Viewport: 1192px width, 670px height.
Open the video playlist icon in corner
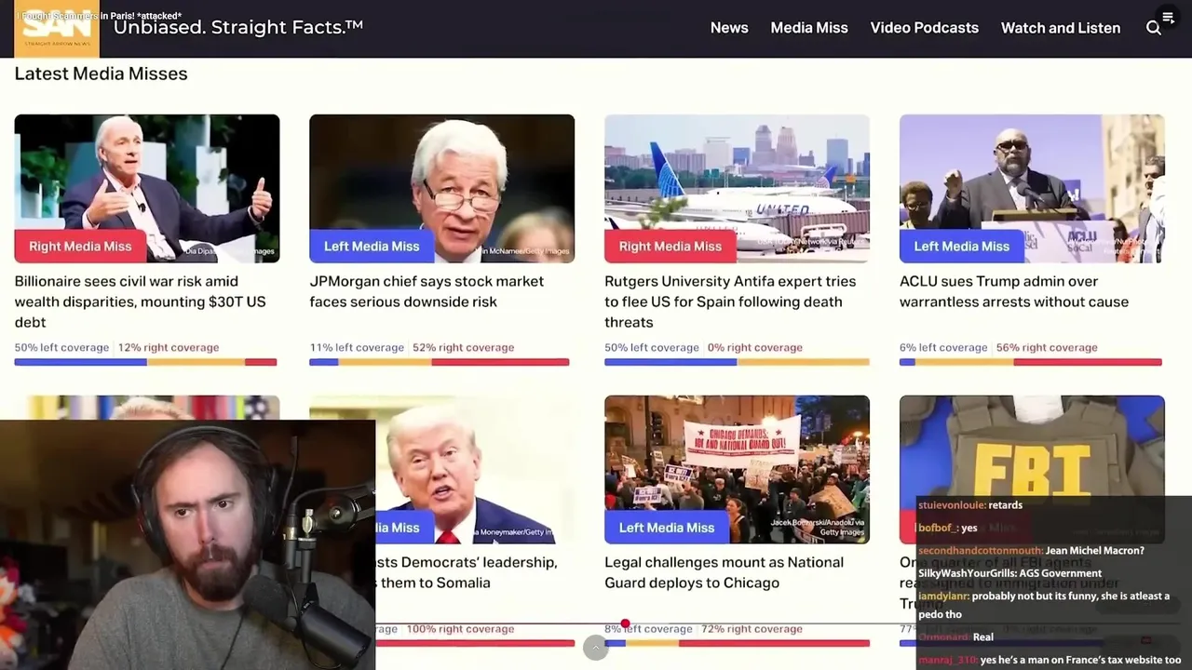tap(1168, 17)
